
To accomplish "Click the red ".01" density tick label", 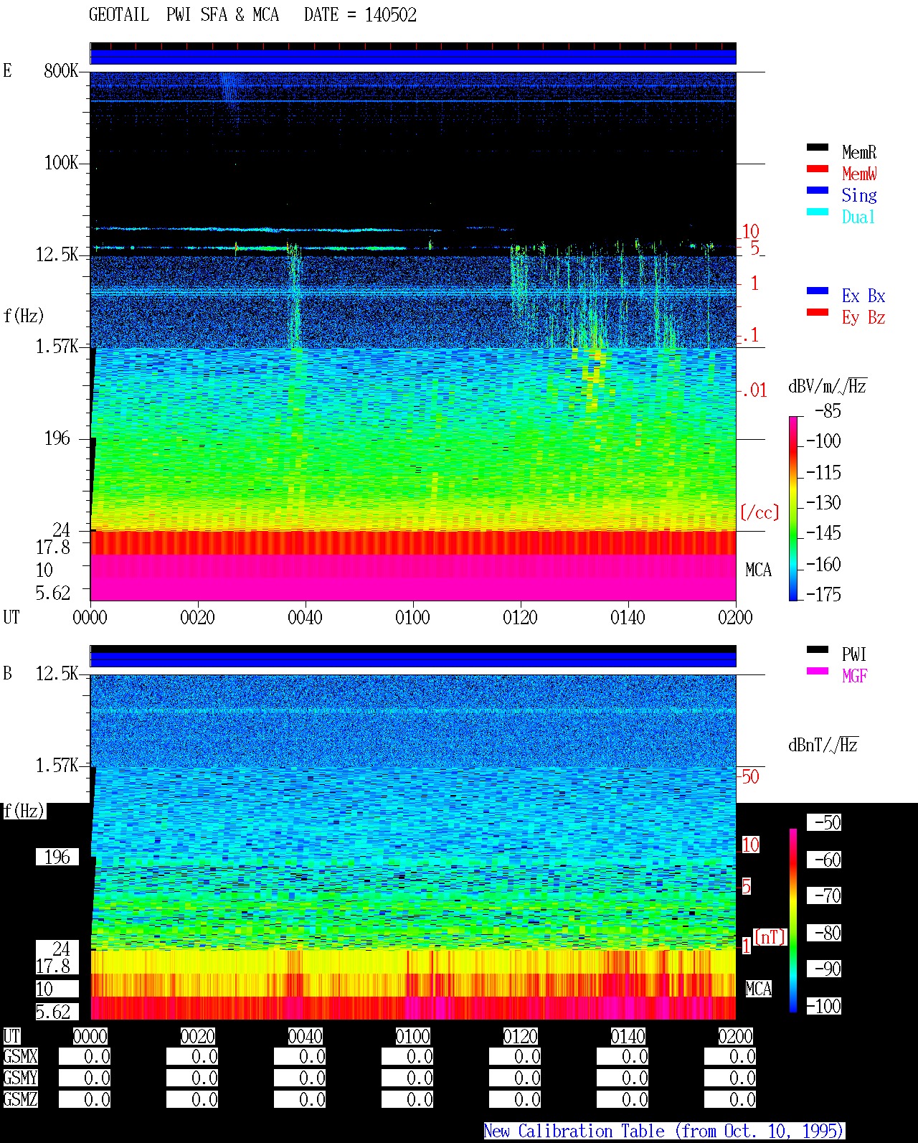I will (x=754, y=390).
